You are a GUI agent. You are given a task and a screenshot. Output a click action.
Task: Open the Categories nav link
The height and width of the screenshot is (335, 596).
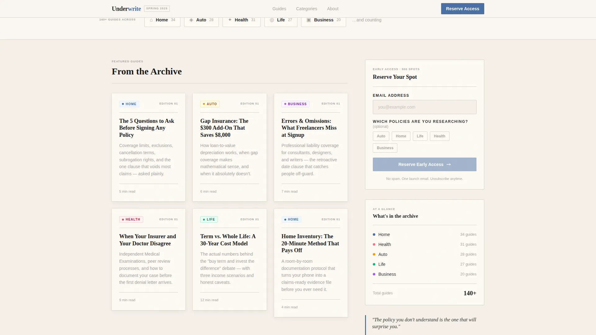(x=307, y=9)
